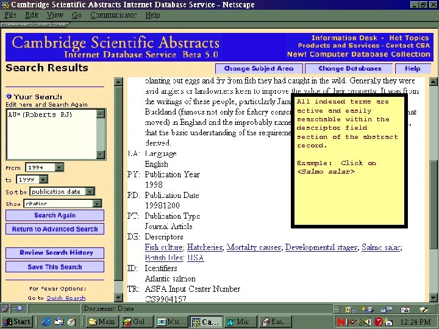
Task: Click the USA descriptor link
Action: pos(196,258)
